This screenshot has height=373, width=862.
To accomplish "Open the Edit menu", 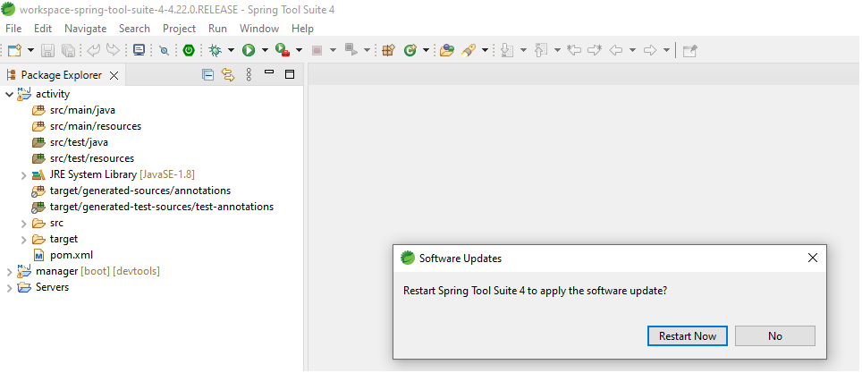I will [43, 28].
